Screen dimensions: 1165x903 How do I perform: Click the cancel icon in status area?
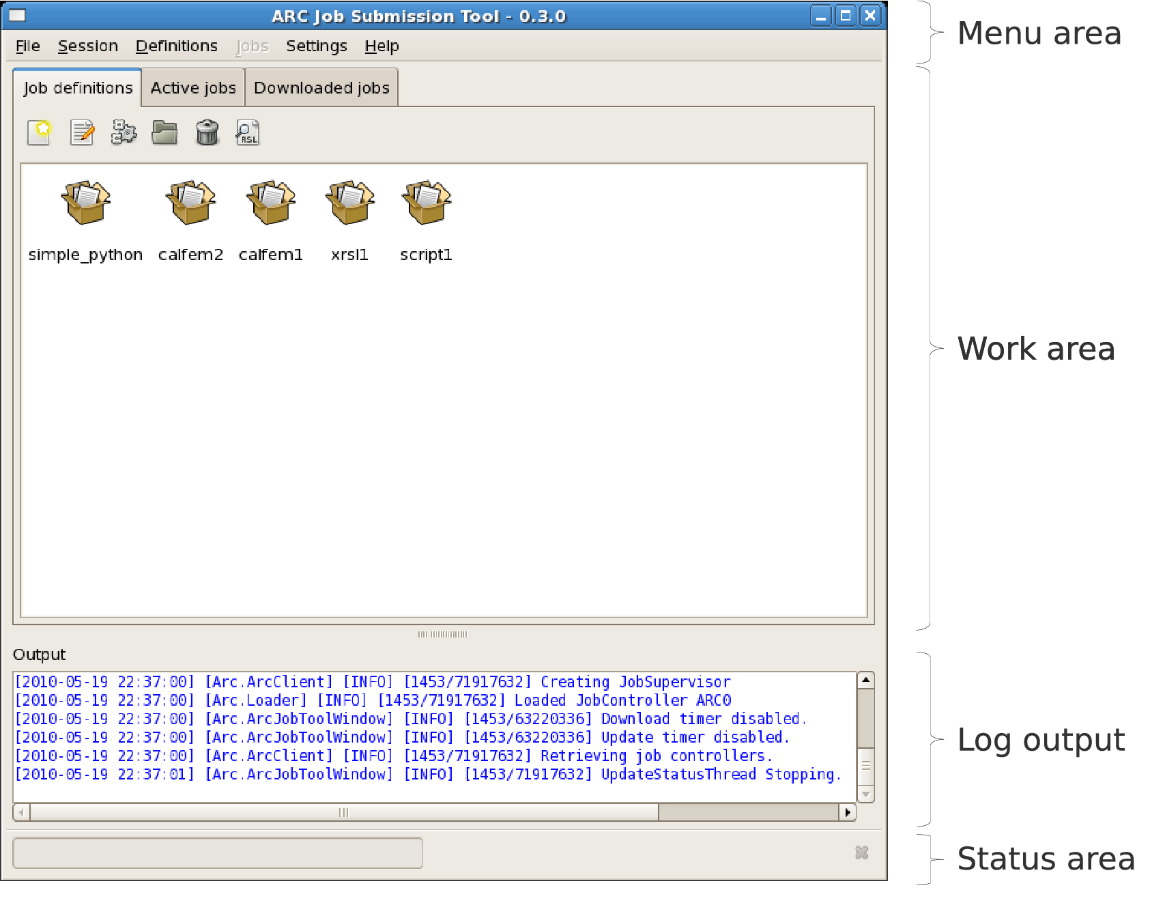coord(861,852)
